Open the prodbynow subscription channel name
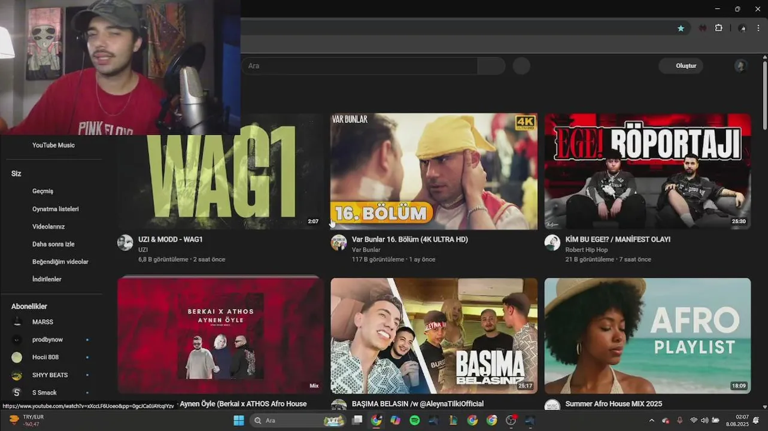The width and height of the screenshot is (768, 431). pos(47,339)
